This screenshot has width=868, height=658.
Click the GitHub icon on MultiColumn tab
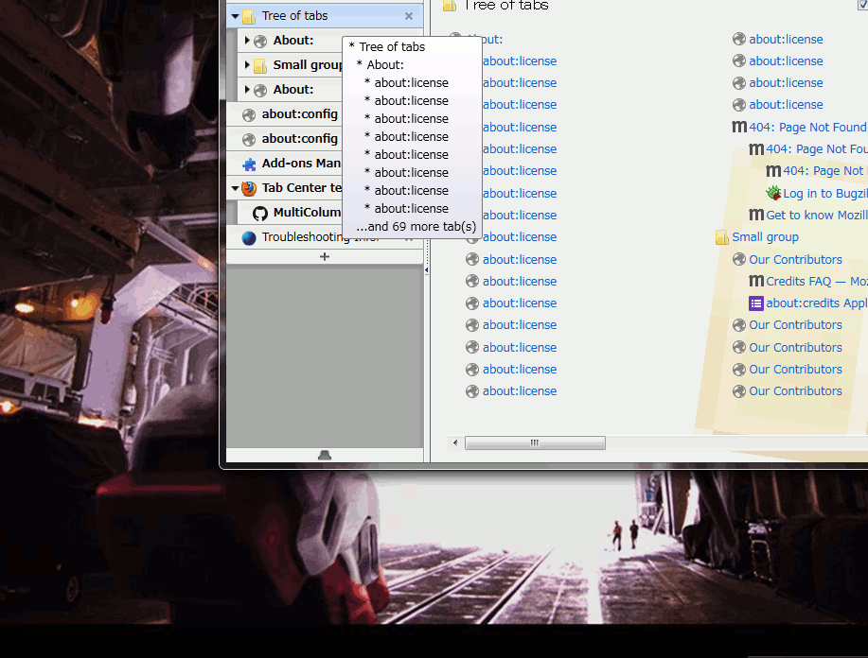(260, 213)
